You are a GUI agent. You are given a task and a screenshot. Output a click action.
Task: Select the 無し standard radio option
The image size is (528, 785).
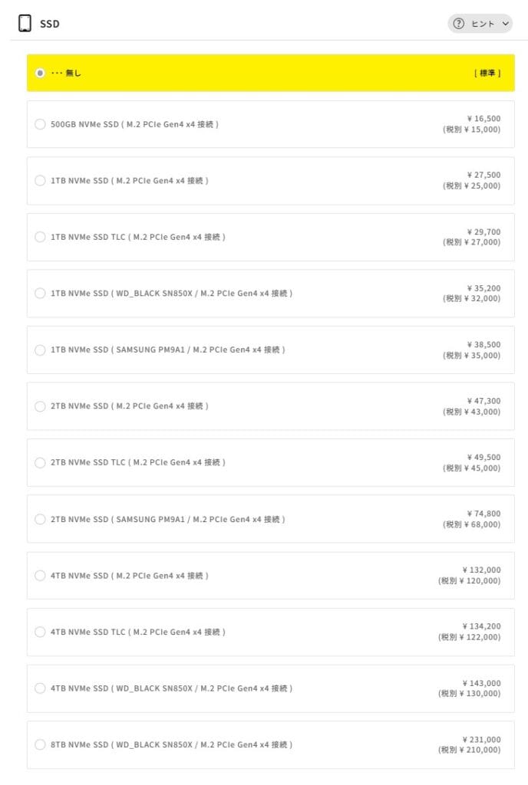point(40,73)
